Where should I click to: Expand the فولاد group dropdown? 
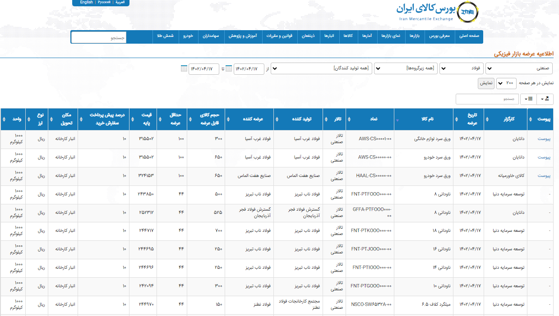pyautogui.click(x=461, y=68)
